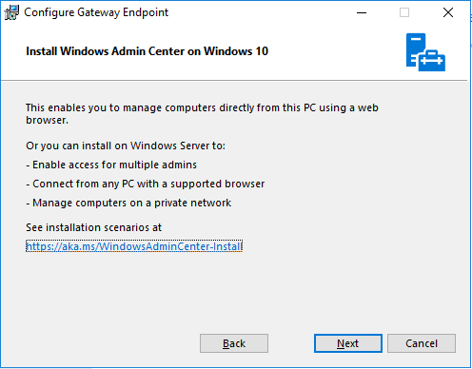This screenshot has width=472, height=369.
Task: Go to the previous step with Back
Action: [234, 343]
